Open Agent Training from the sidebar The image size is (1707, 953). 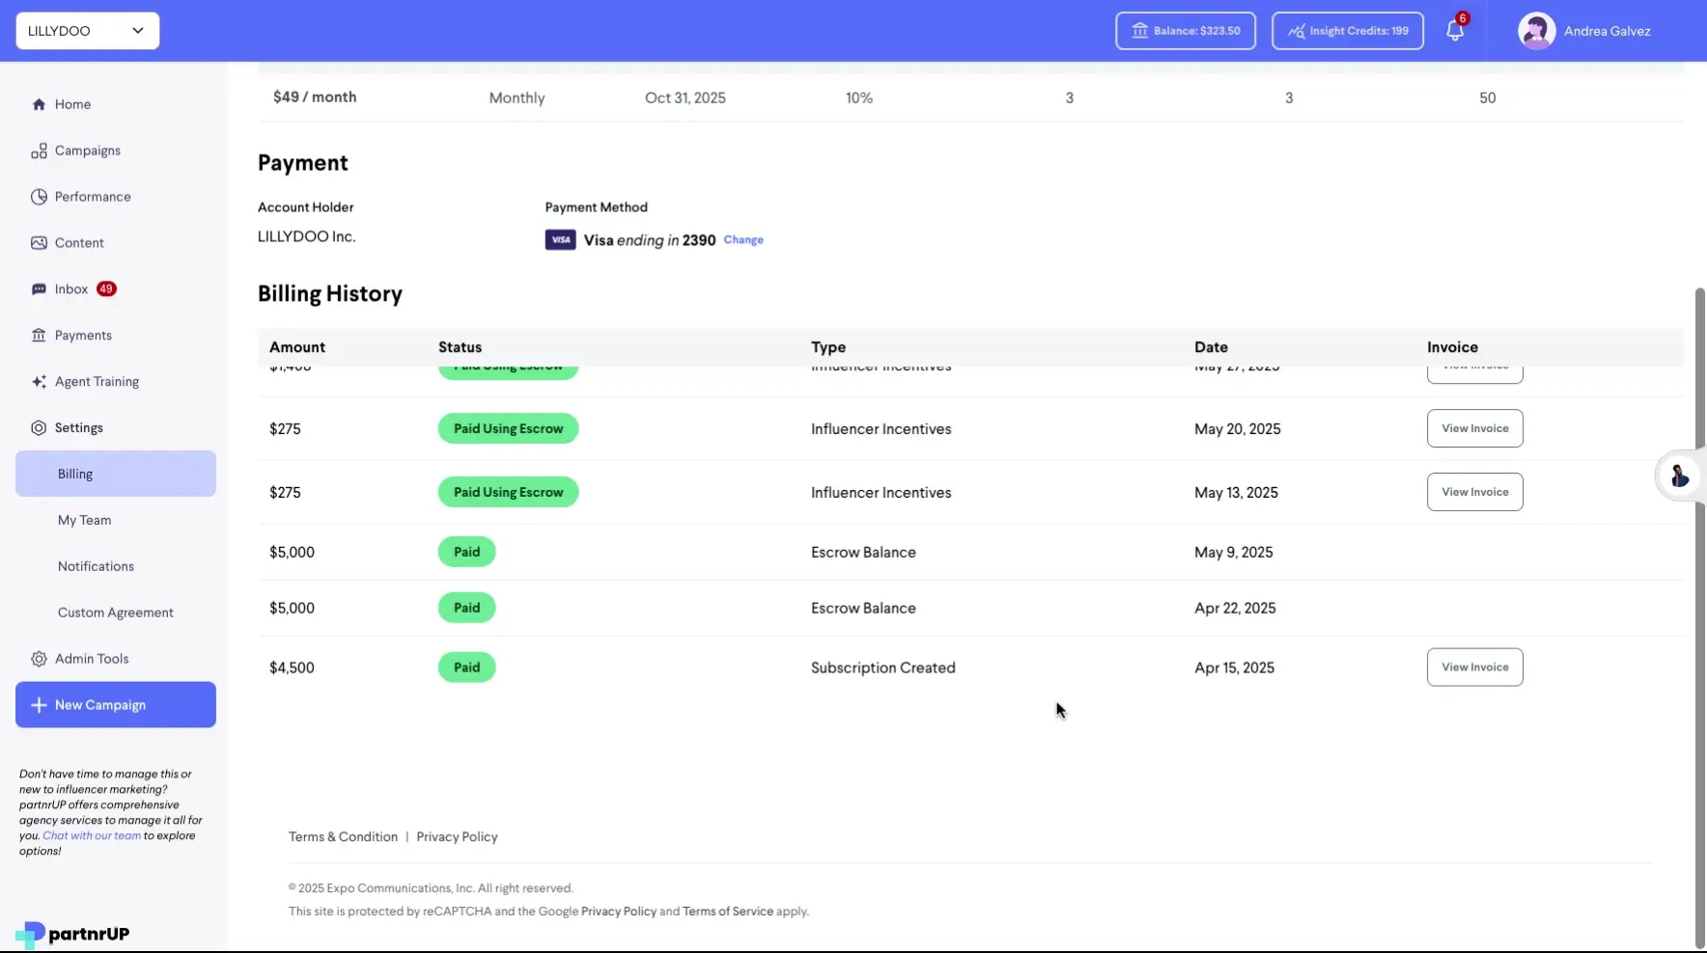click(96, 381)
